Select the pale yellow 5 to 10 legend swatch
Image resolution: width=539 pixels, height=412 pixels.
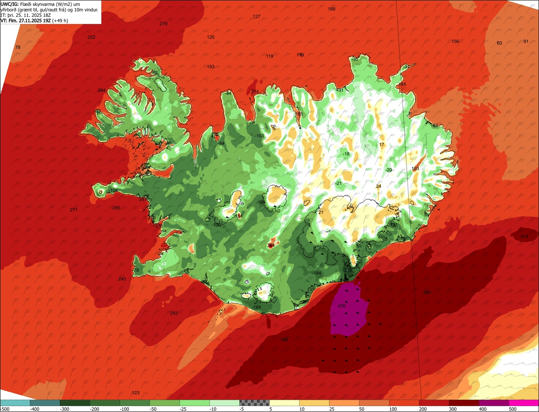click(x=284, y=402)
